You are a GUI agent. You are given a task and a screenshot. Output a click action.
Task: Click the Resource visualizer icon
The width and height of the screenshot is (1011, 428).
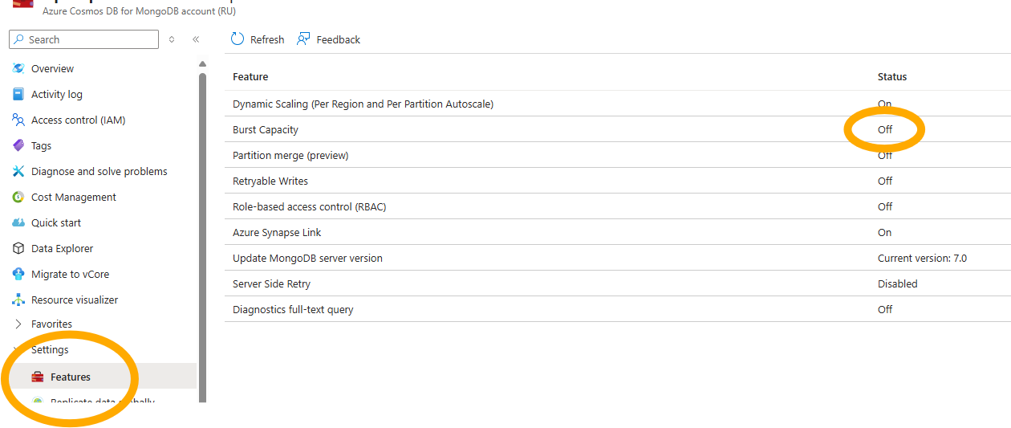(18, 300)
